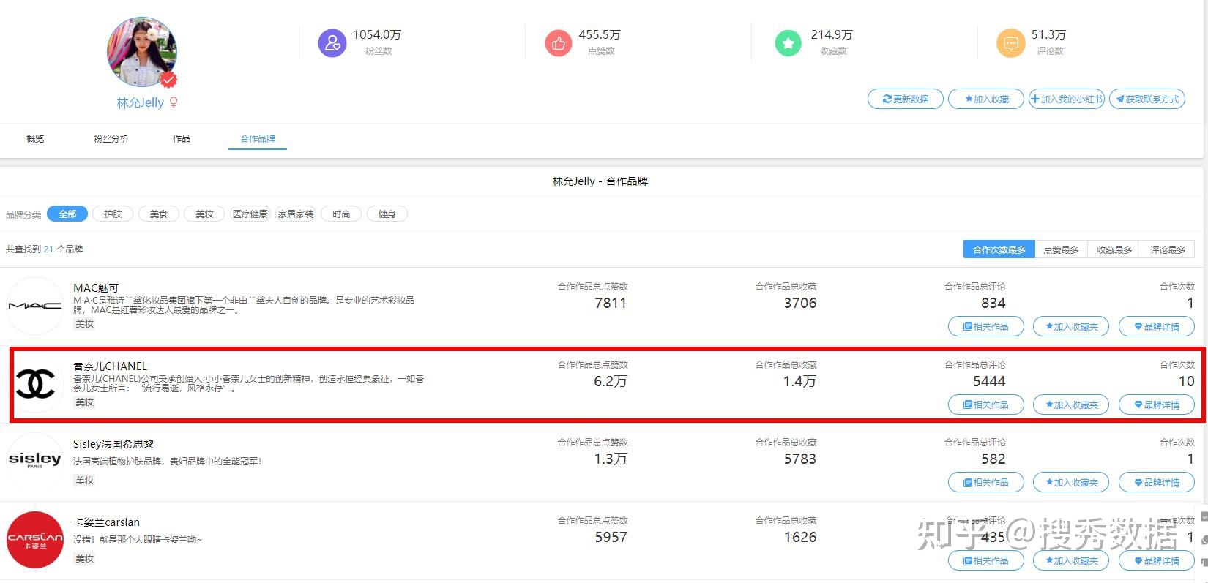Click the Sisley Paris brand logo
This screenshot has height=583, width=1208.
(35, 459)
